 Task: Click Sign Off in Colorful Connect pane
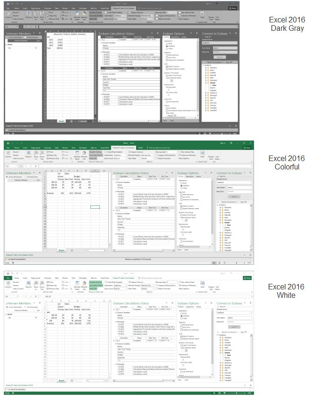(244, 202)
